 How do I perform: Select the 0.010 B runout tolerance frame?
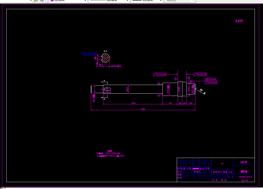click(211, 82)
